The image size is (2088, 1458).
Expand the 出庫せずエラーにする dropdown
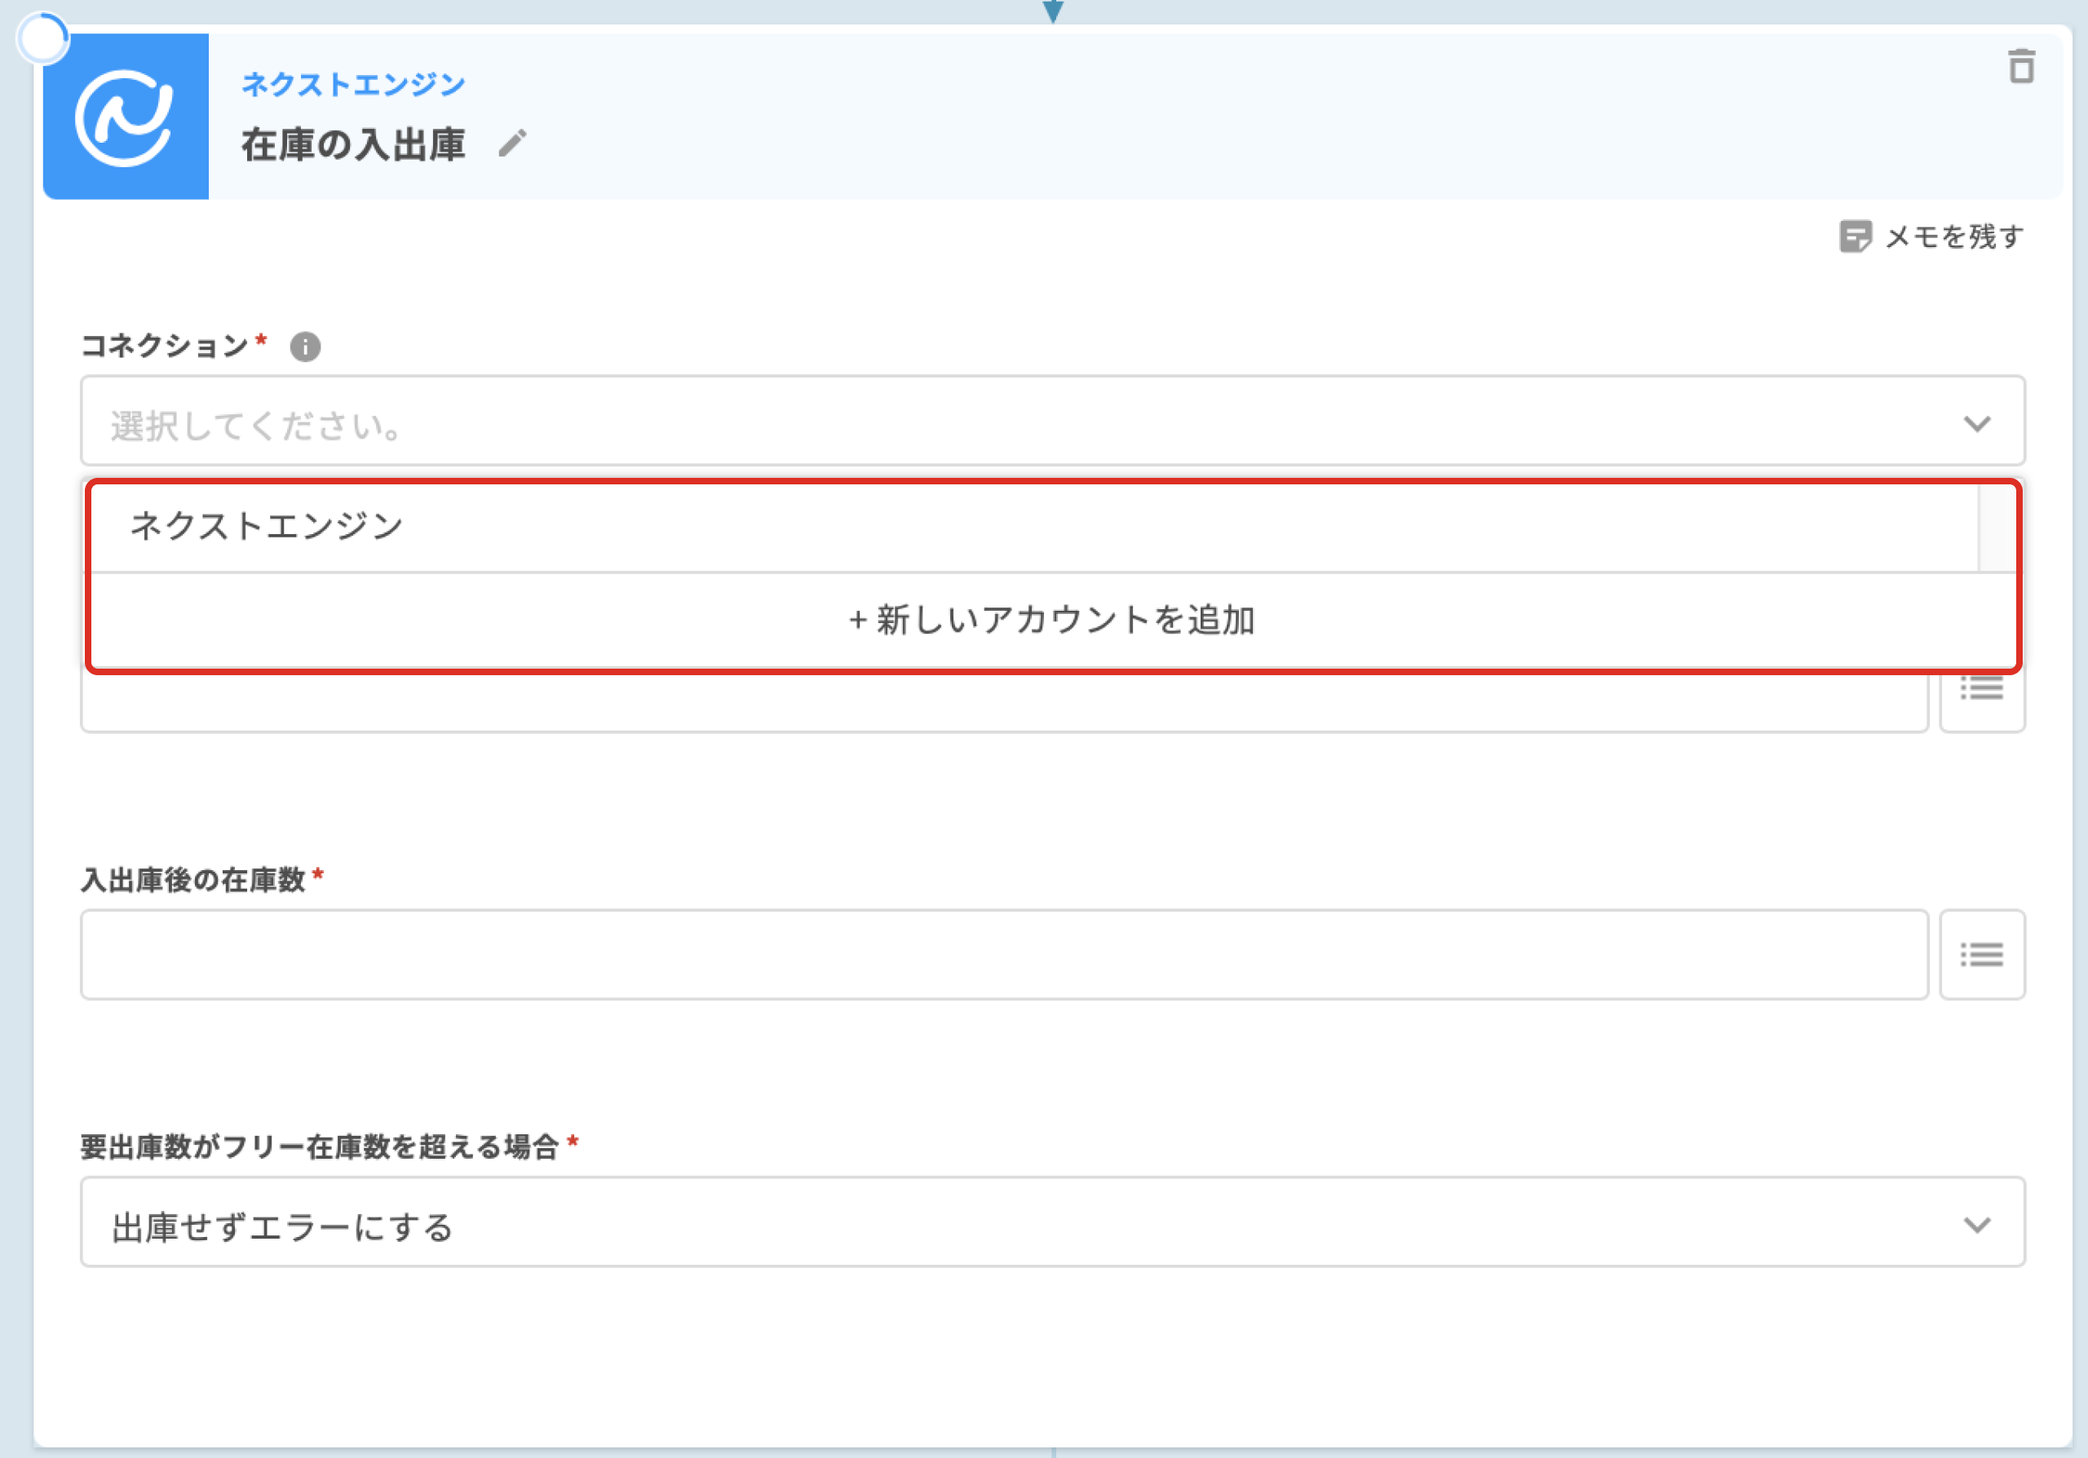pos(1000,1222)
